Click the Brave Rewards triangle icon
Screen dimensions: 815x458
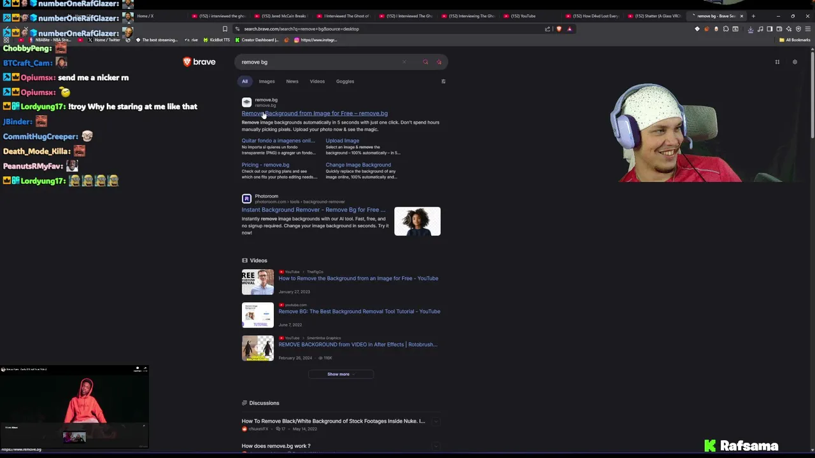pos(569,29)
